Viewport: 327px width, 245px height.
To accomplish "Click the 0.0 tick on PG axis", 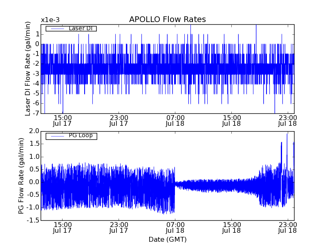I will tap(34, 182).
